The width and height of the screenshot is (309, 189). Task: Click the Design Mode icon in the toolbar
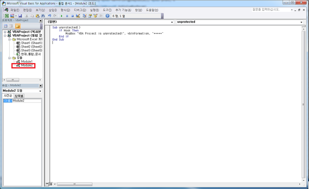click(x=78, y=16)
